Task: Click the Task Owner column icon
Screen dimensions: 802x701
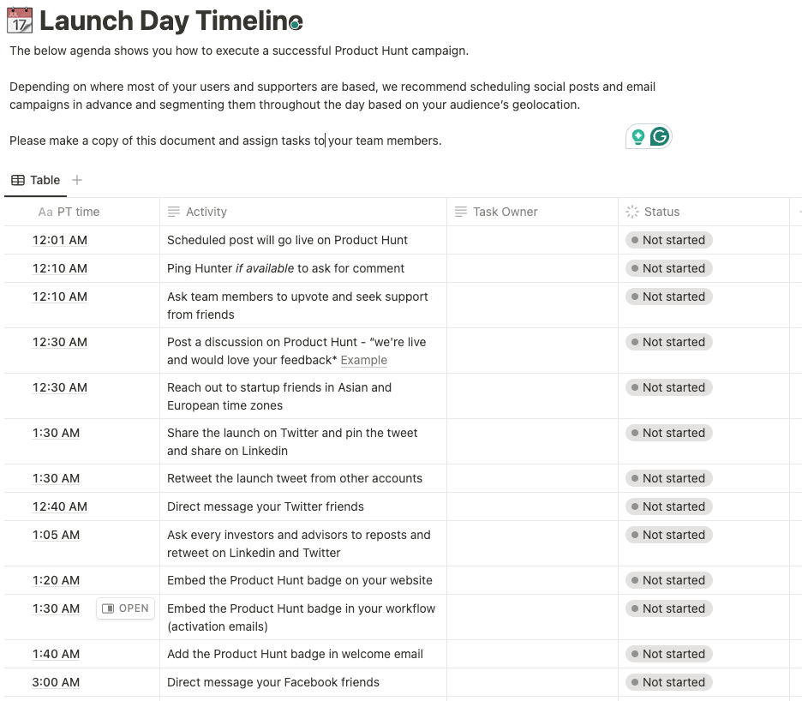Action: (x=461, y=212)
